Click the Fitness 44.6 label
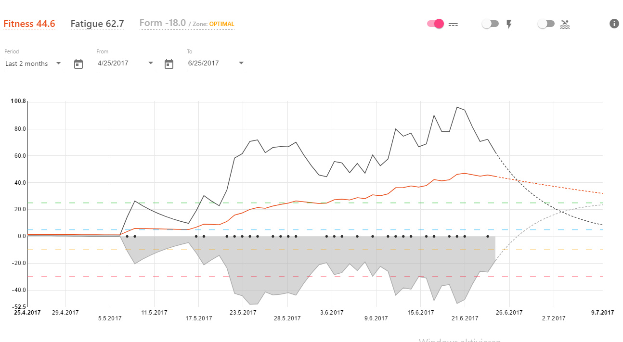This screenshot has height=342, width=623. point(29,24)
